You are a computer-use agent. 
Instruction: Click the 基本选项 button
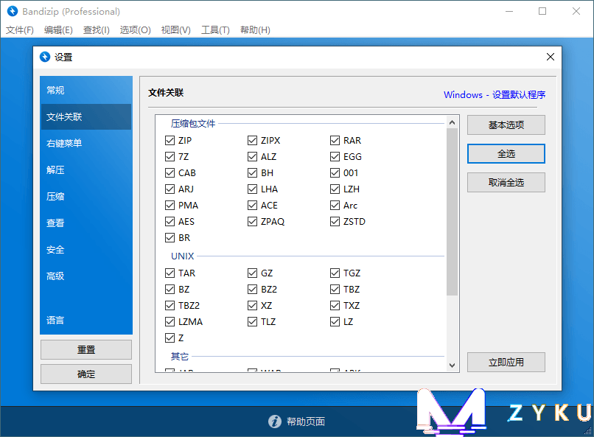click(x=506, y=125)
